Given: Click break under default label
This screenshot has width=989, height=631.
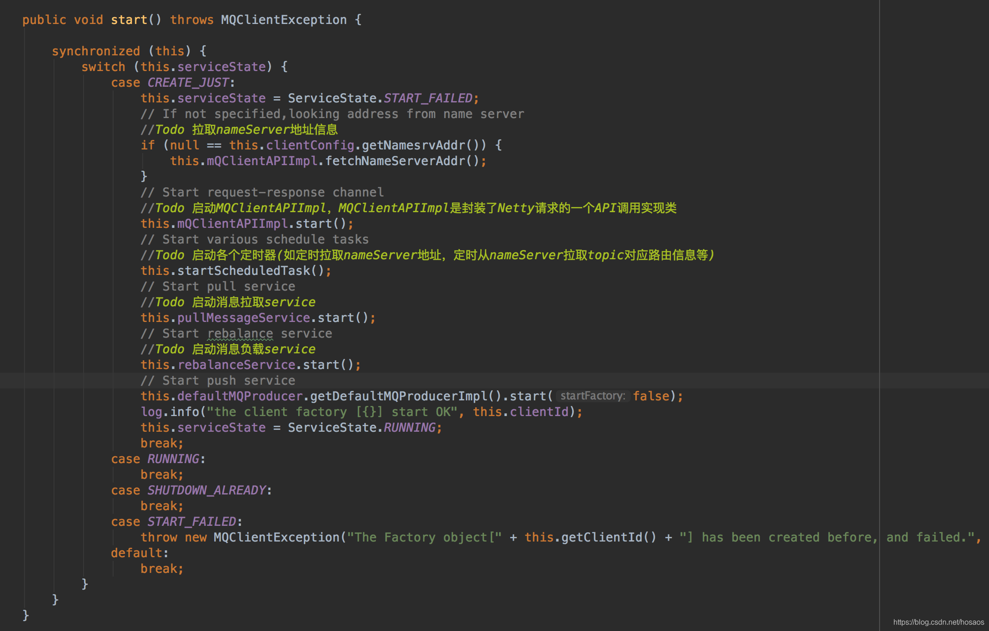Looking at the screenshot, I should 162,569.
